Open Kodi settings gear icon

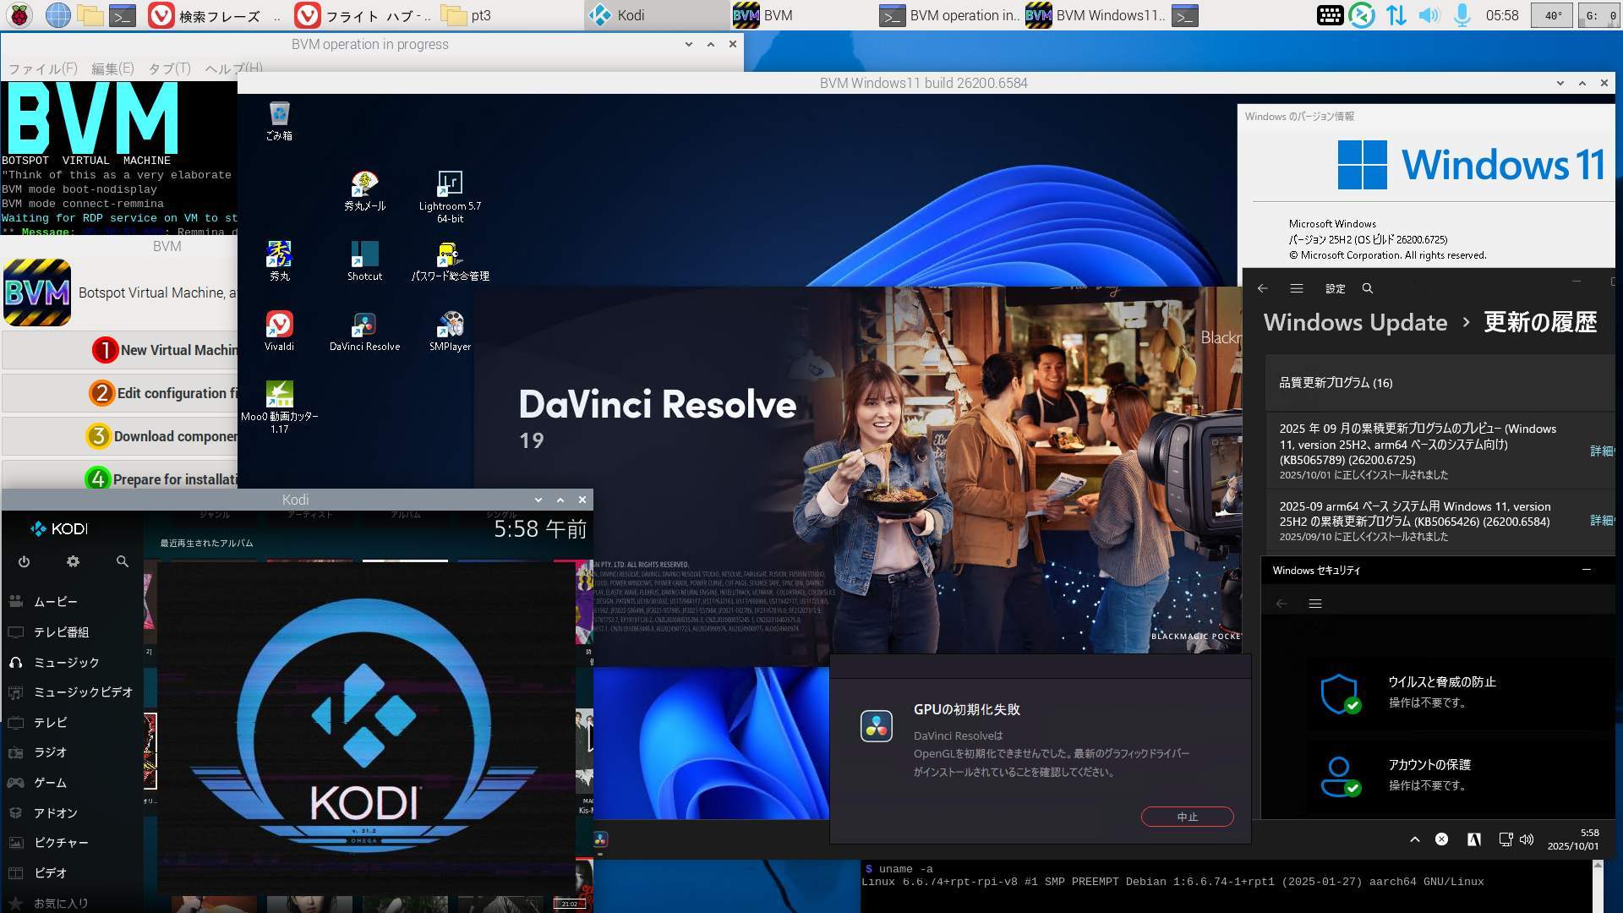point(73,561)
